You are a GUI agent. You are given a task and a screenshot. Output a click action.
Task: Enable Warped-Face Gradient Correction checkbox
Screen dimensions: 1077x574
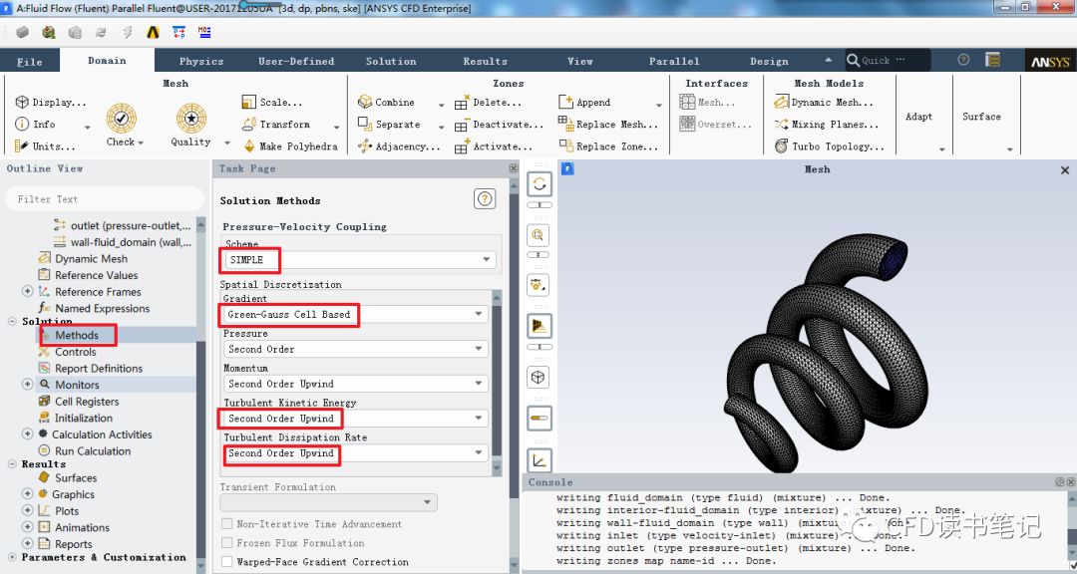coord(226,562)
